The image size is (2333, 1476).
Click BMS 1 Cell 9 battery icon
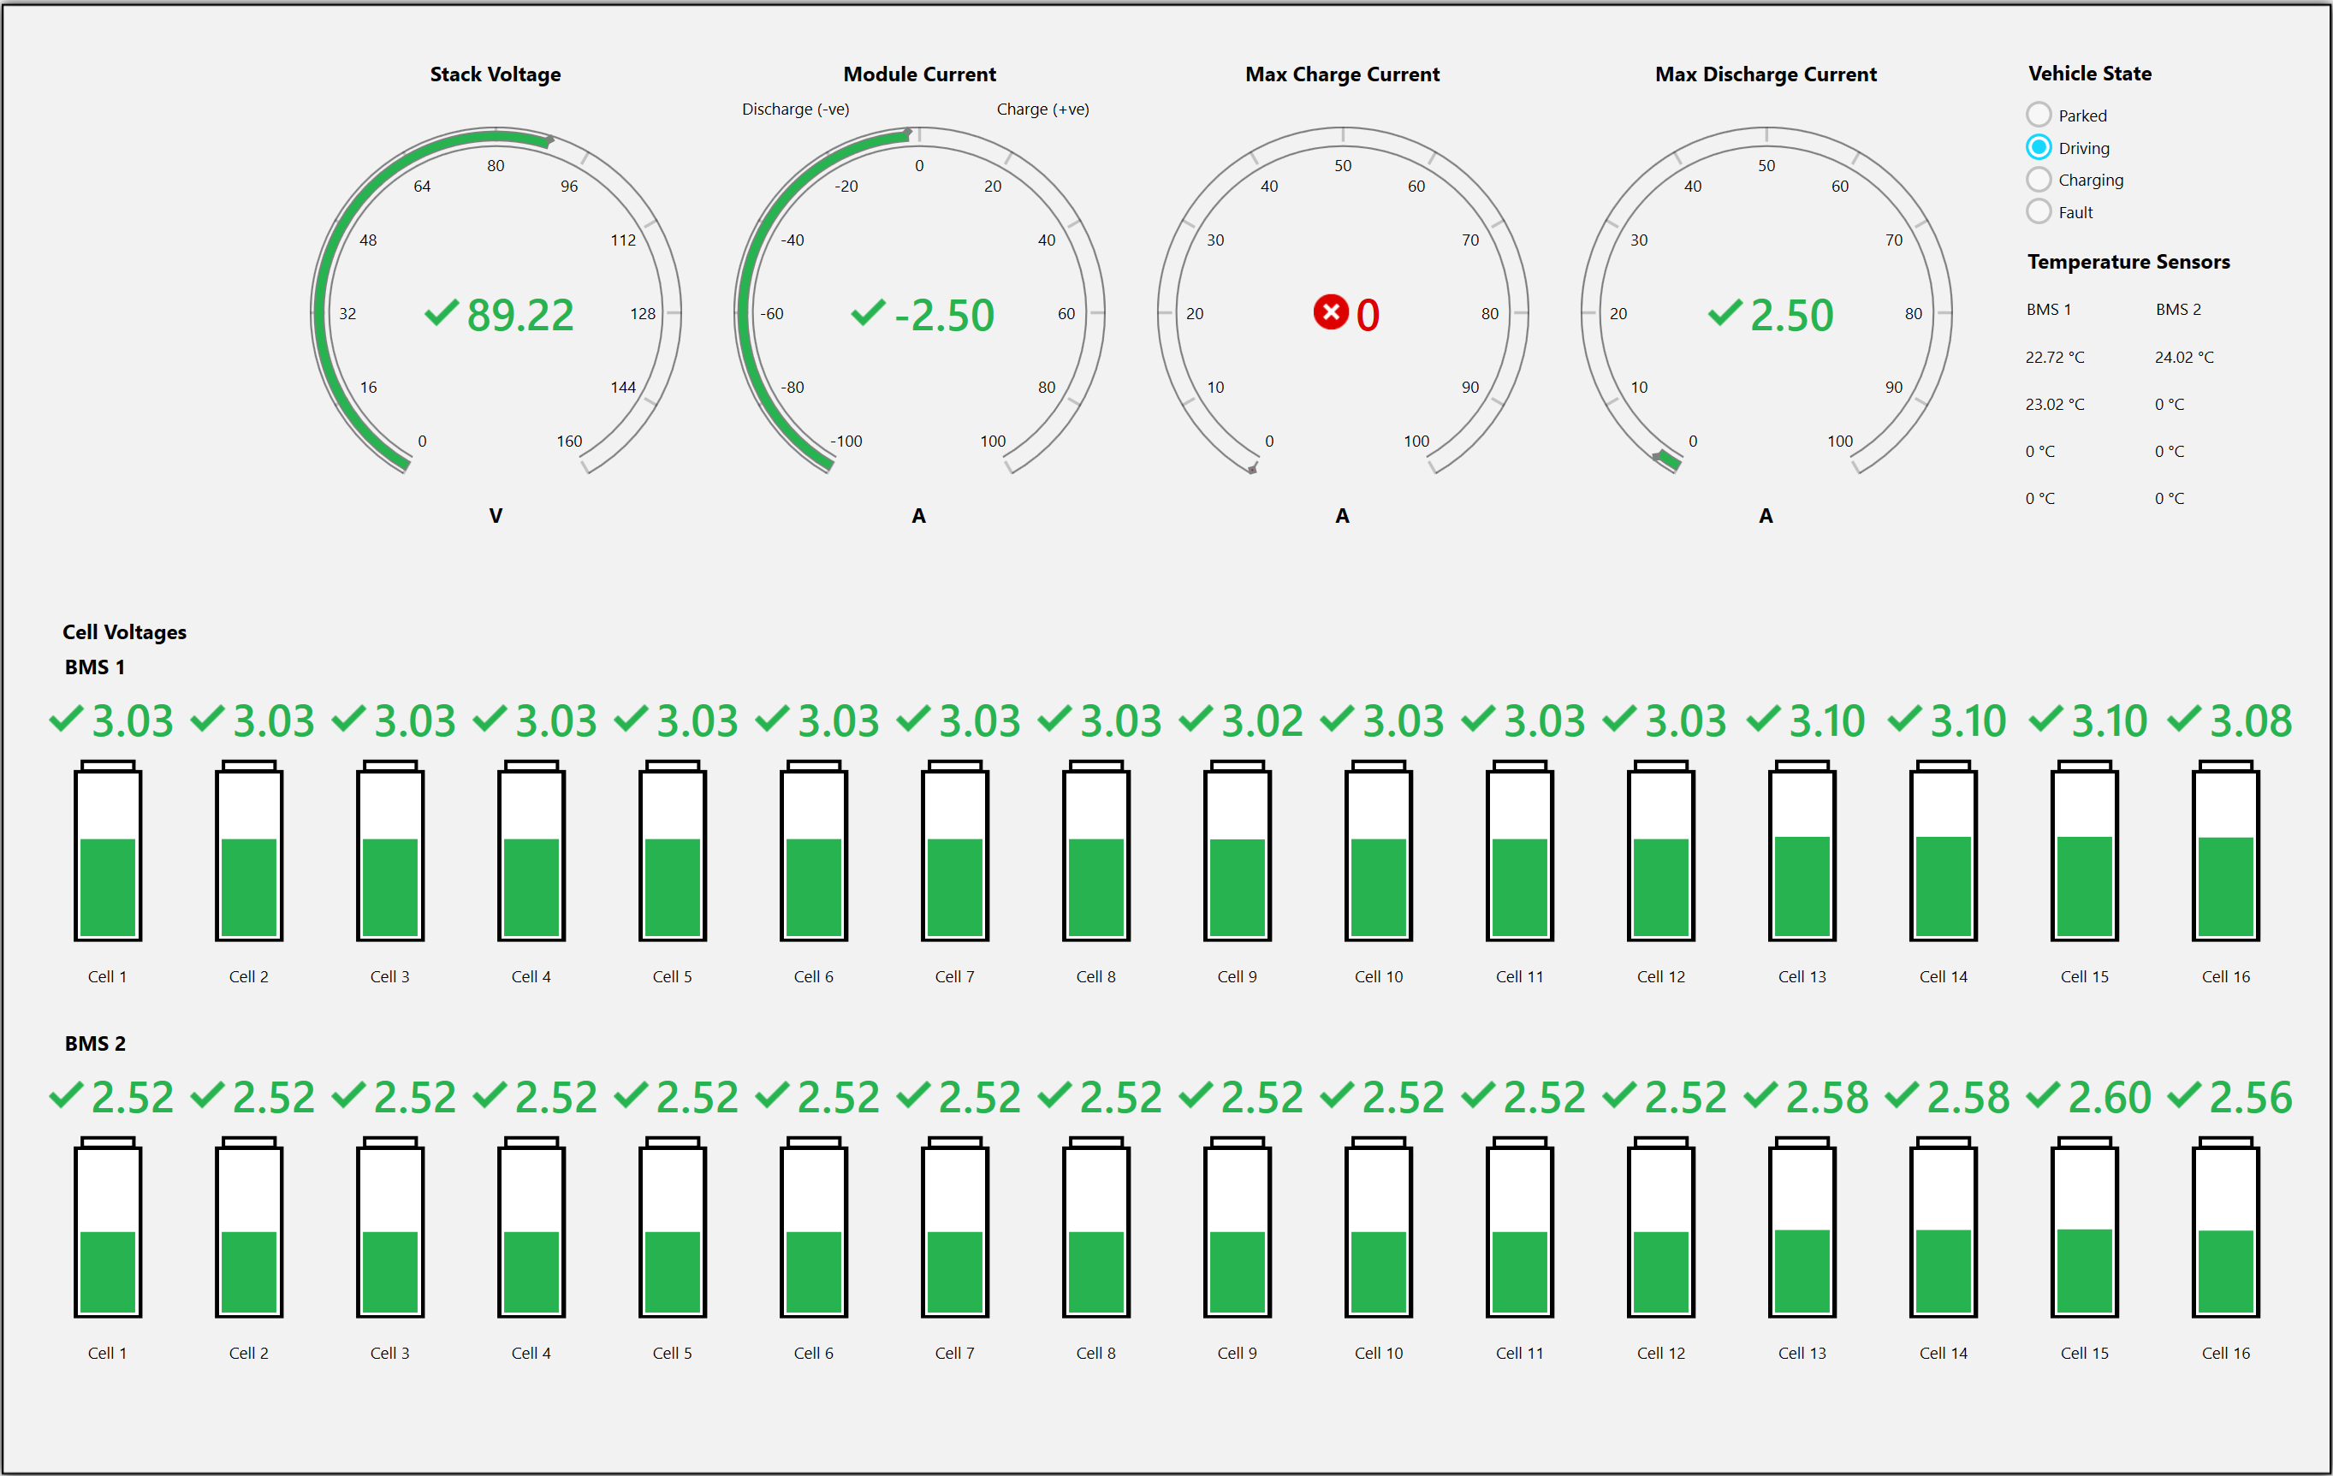click(x=1238, y=851)
